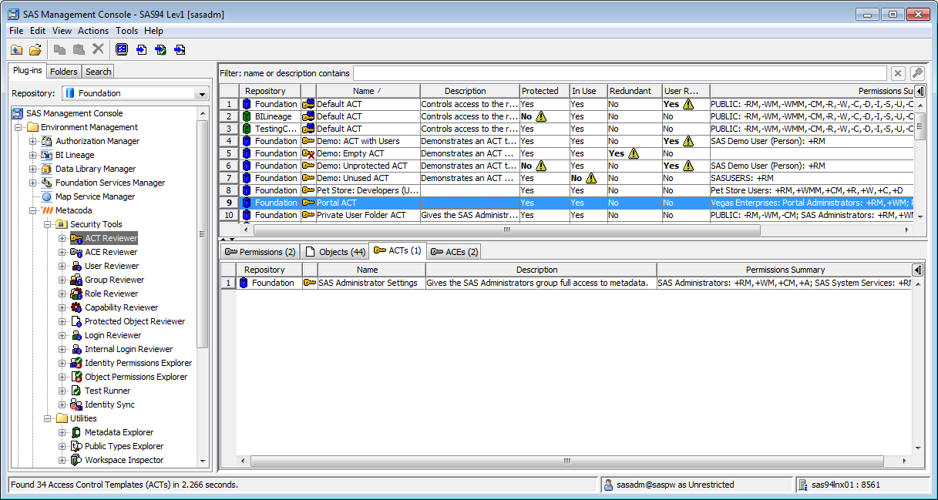Click the last arrow document toolbar icon
Screen dimensions: 938x500
coord(180,49)
